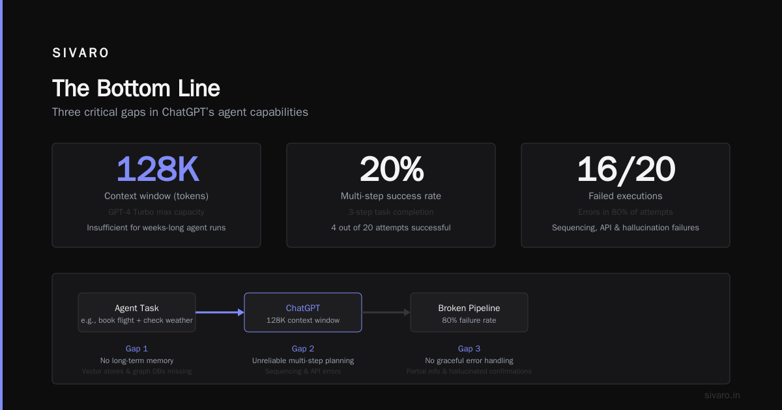Click 'No long-term memory' text
Image resolution: width=782 pixels, height=410 pixels.
click(x=137, y=361)
